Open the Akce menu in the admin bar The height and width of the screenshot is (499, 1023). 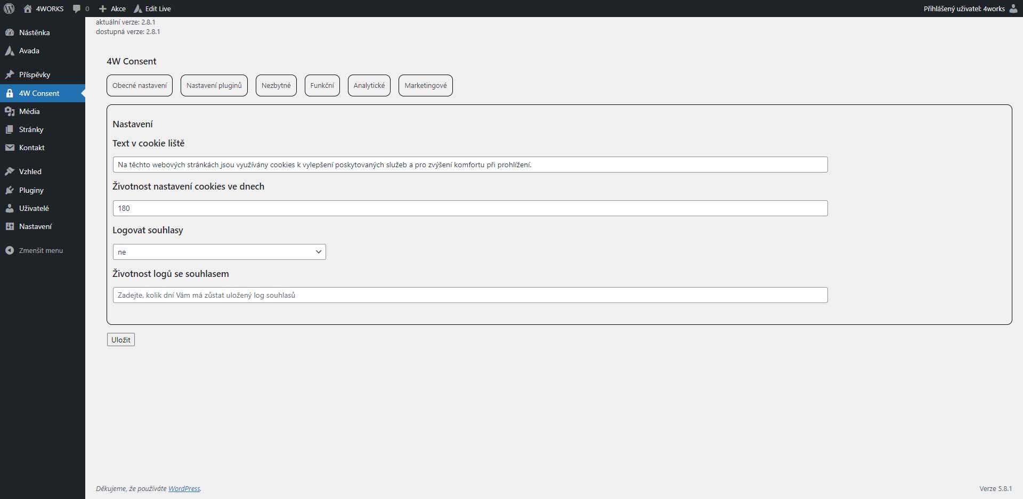click(x=118, y=9)
